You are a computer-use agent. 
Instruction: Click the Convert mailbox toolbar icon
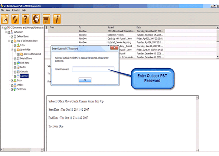[15, 19]
